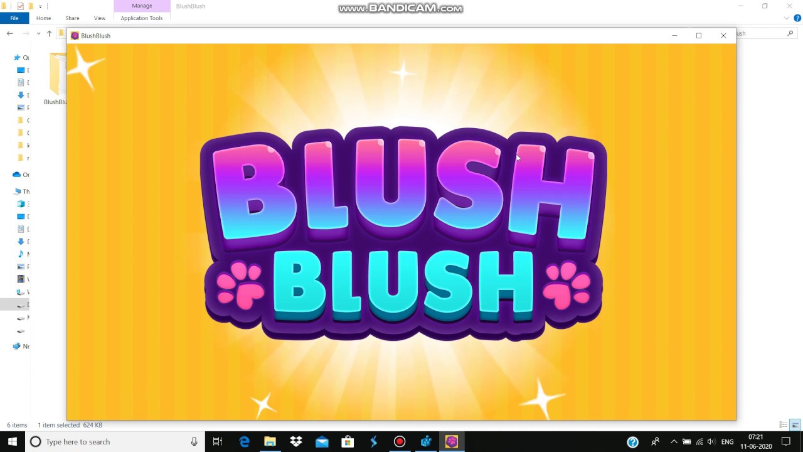Switch to BlushBlush game taskbar icon

pos(452,442)
